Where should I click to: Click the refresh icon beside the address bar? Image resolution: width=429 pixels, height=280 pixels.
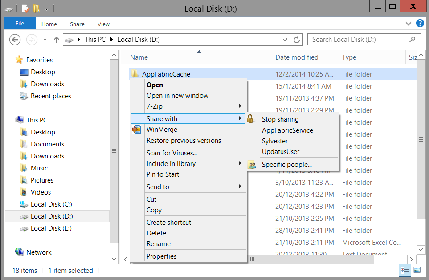pyautogui.click(x=297, y=40)
